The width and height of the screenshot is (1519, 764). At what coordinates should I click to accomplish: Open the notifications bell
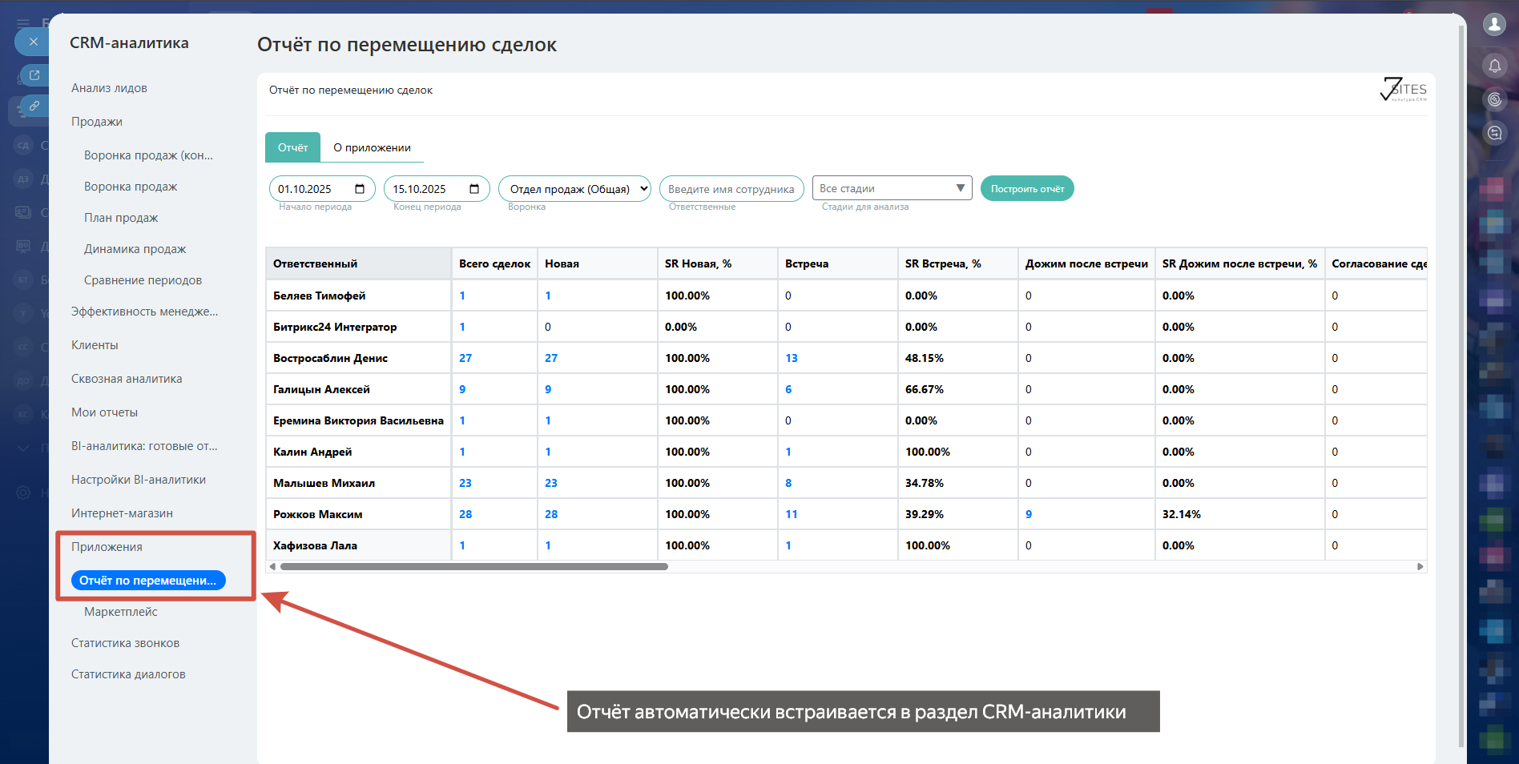[1494, 66]
